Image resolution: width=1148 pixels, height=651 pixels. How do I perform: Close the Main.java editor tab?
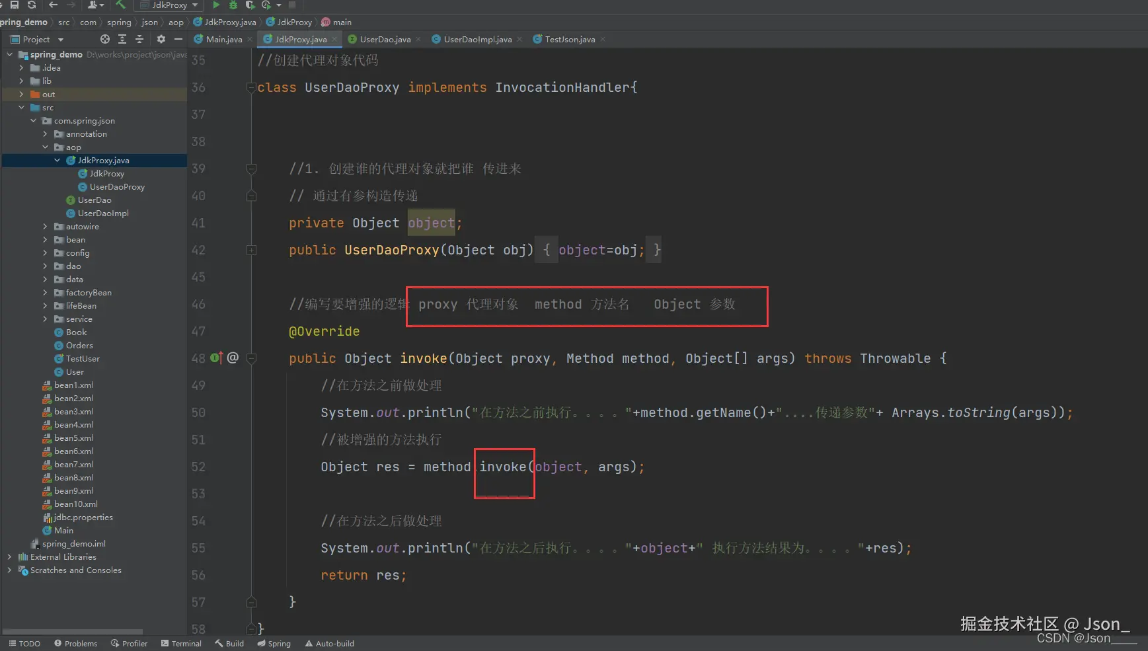[250, 39]
